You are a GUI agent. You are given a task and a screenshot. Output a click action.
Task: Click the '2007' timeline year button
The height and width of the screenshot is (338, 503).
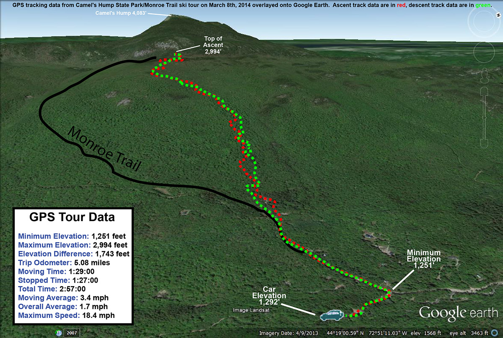(x=71, y=333)
